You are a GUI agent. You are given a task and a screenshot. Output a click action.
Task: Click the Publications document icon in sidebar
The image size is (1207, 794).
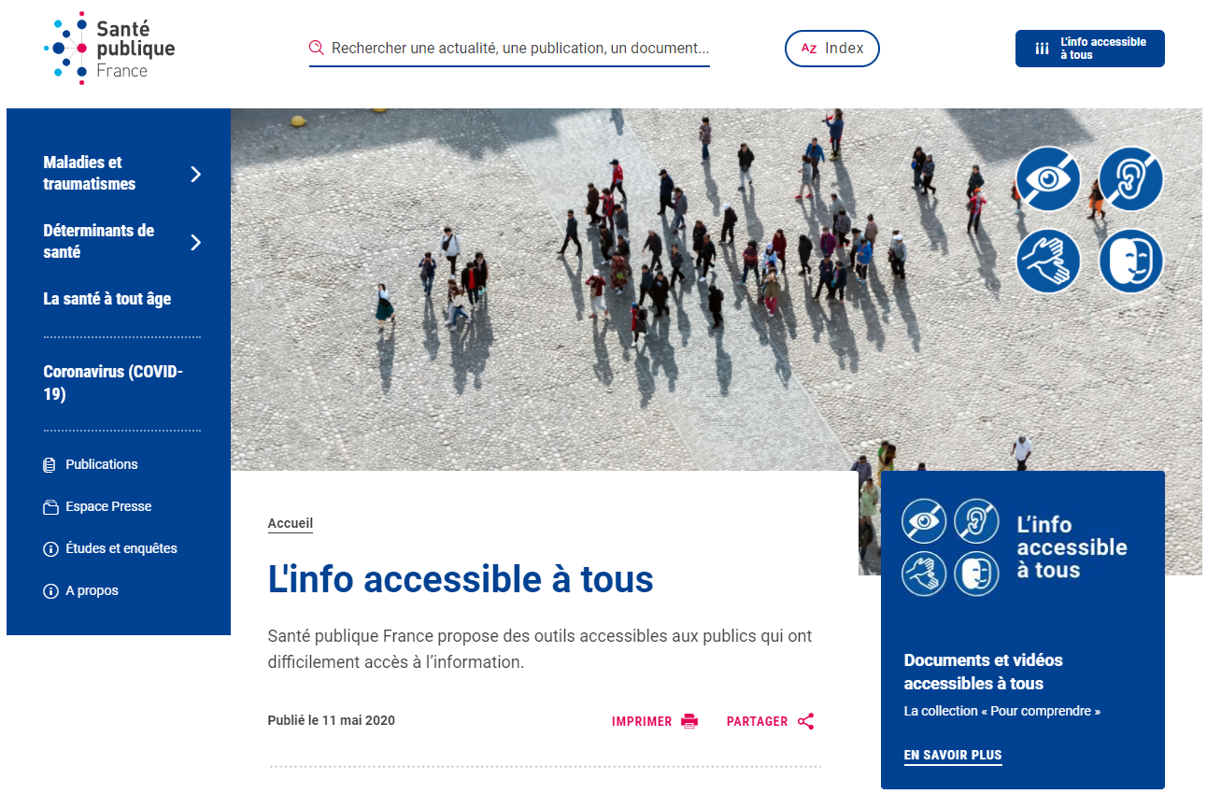[x=50, y=464]
